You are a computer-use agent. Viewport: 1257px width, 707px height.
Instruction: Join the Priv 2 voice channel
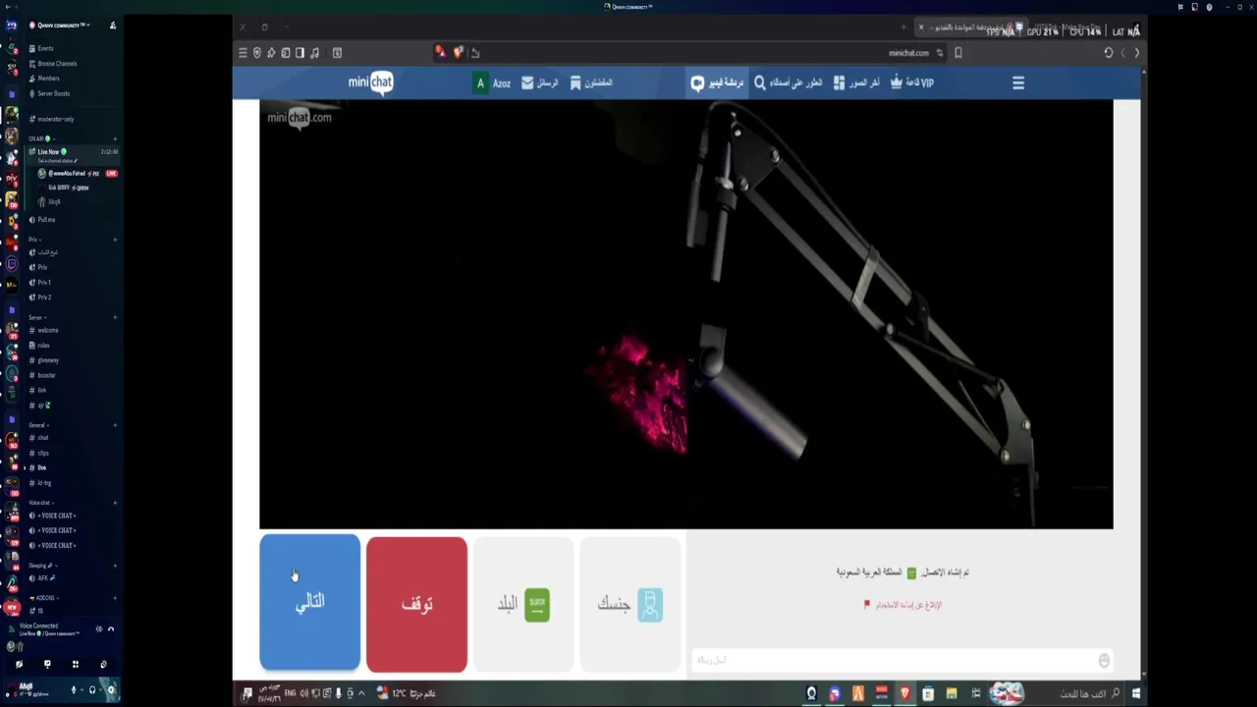click(x=44, y=298)
